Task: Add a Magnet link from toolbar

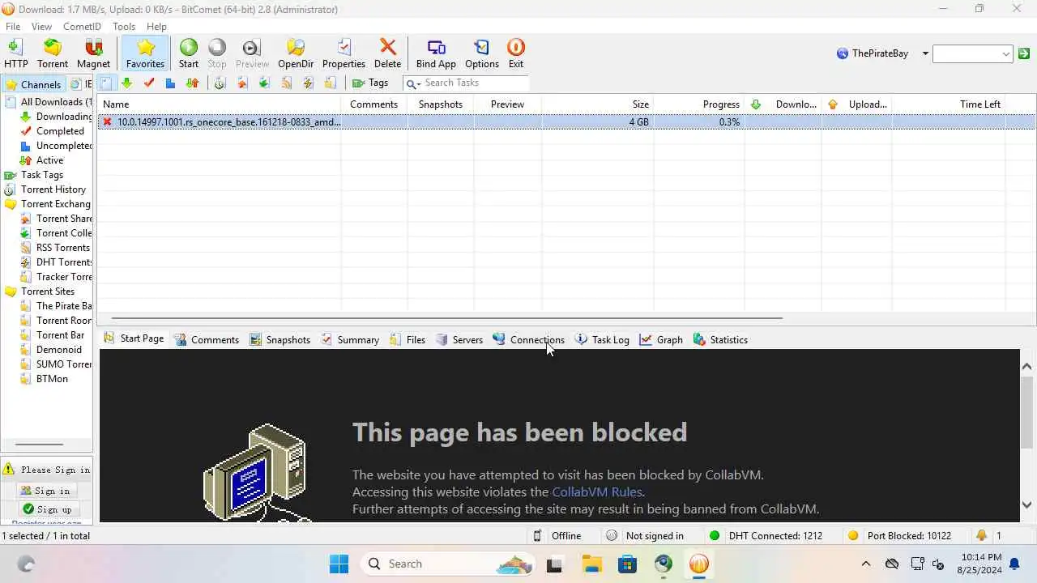Action: pos(93,53)
